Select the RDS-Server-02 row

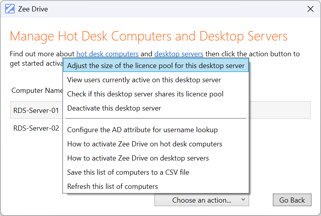tap(36, 128)
